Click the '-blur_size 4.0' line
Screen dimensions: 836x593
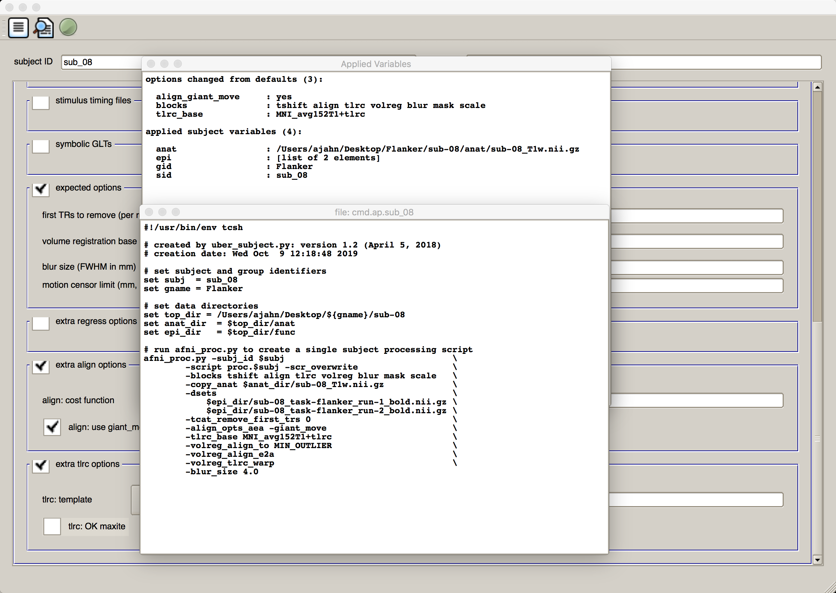point(222,472)
